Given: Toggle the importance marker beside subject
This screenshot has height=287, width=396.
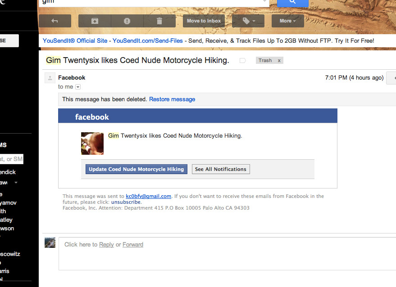Looking at the screenshot, I should 242,61.
